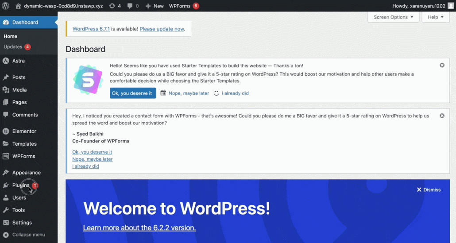Open the New content menu
The image size is (456, 243).
click(x=155, y=6)
